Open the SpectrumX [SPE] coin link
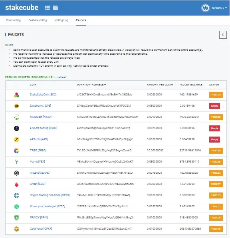Image resolution: width=230 pixels, height=238 pixels. click(40, 106)
